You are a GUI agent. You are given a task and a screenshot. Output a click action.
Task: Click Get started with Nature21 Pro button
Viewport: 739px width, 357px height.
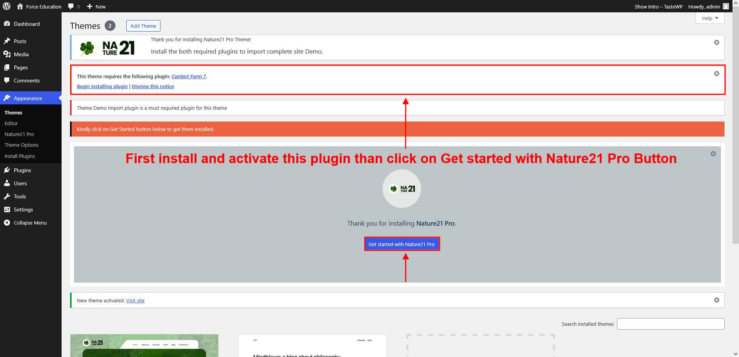(x=401, y=244)
